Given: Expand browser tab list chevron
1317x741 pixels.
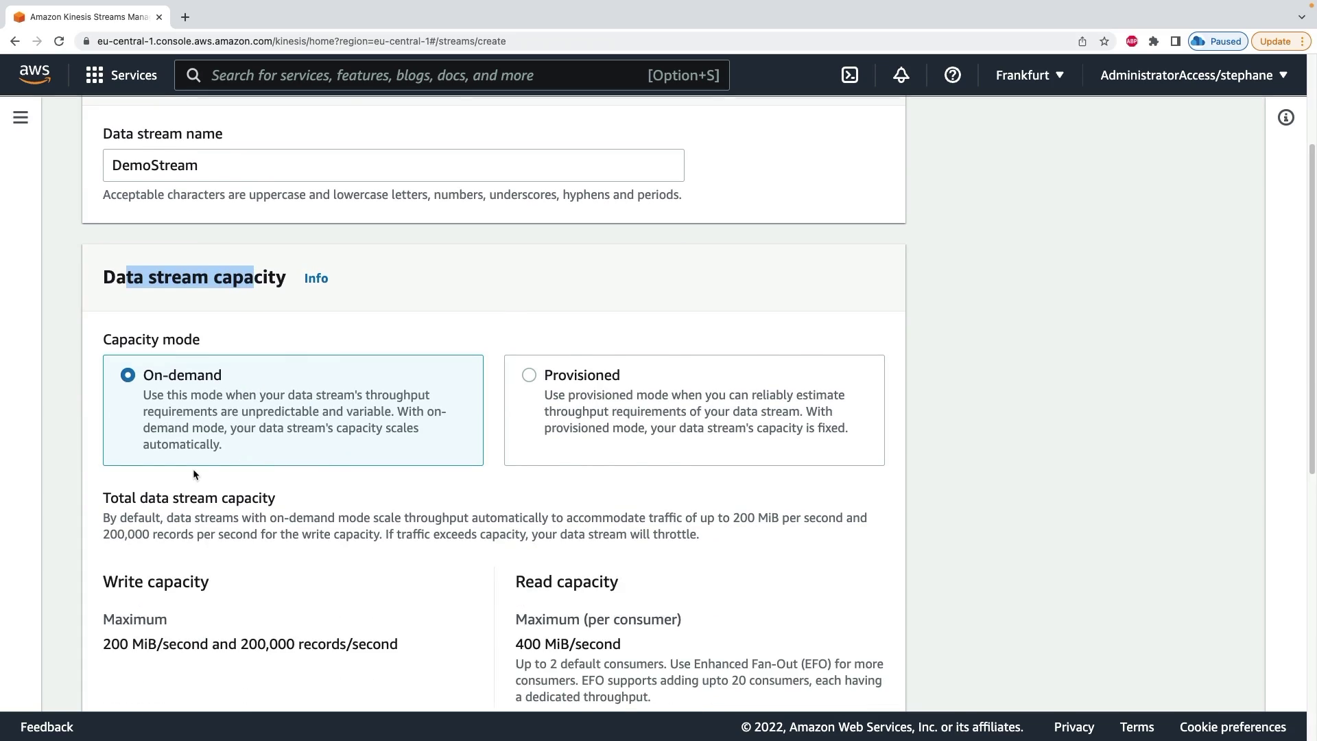Looking at the screenshot, I should point(1301,17).
